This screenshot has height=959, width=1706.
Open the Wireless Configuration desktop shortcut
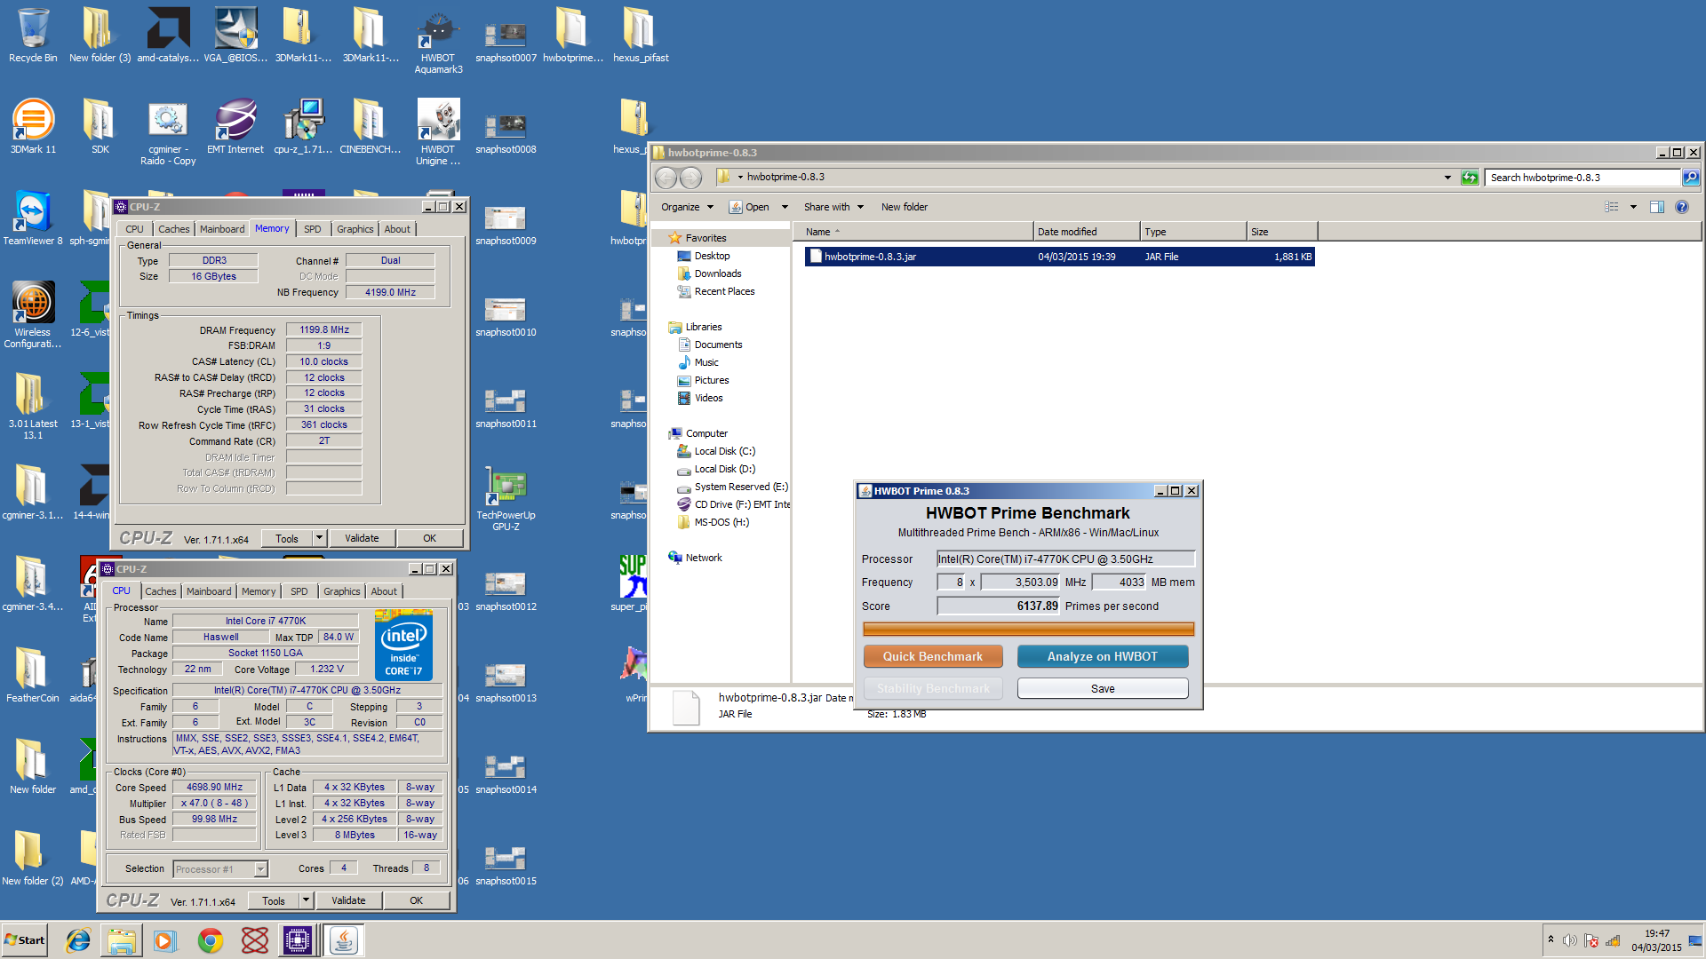click(33, 315)
